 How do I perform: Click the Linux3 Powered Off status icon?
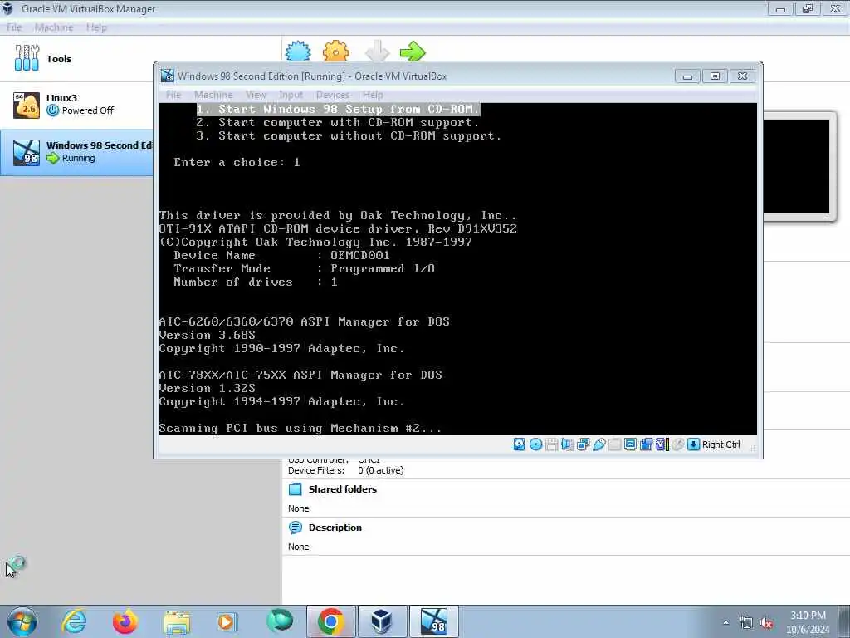pyautogui.click(x=52, y=110)
